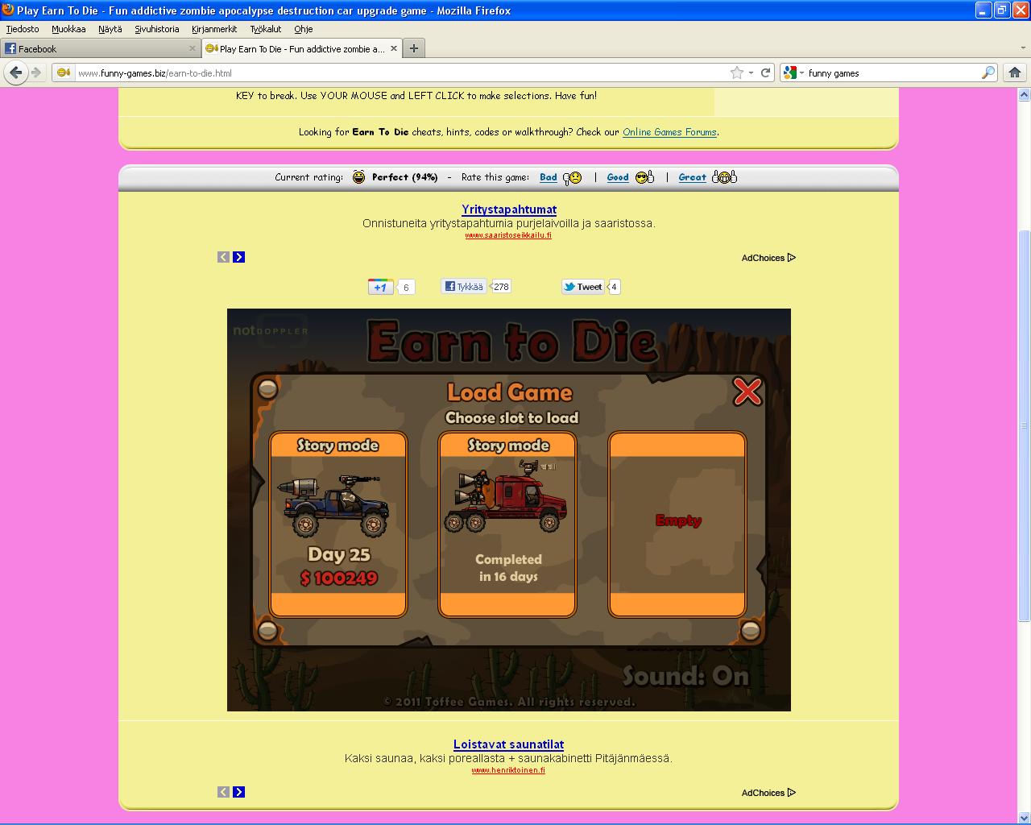Click the thumbs-up Great rating icon
The height and width of the screenshot is (825, 1031).
724,177
